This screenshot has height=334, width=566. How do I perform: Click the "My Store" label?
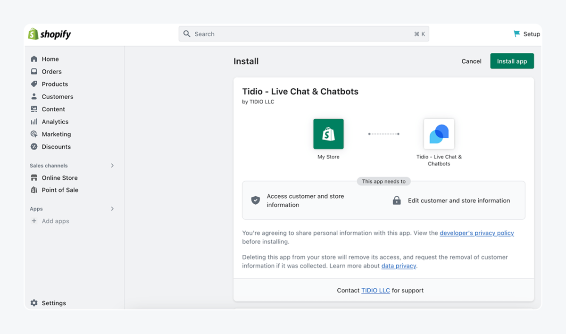(328, 157)
